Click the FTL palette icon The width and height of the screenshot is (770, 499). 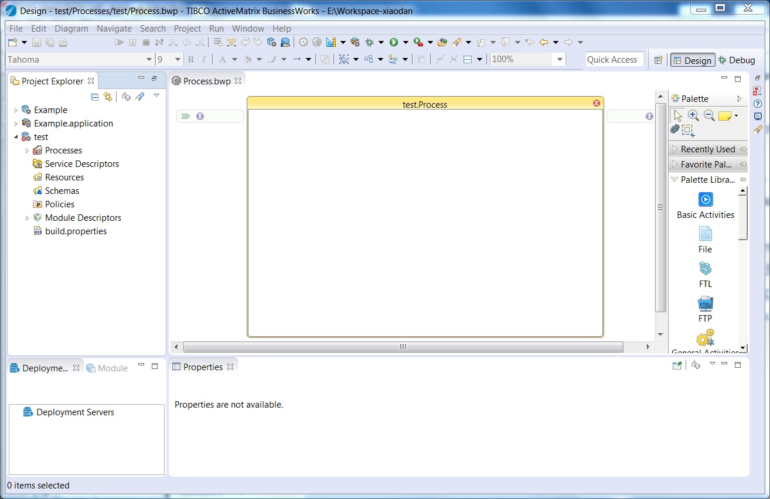(x=705, y=269)
